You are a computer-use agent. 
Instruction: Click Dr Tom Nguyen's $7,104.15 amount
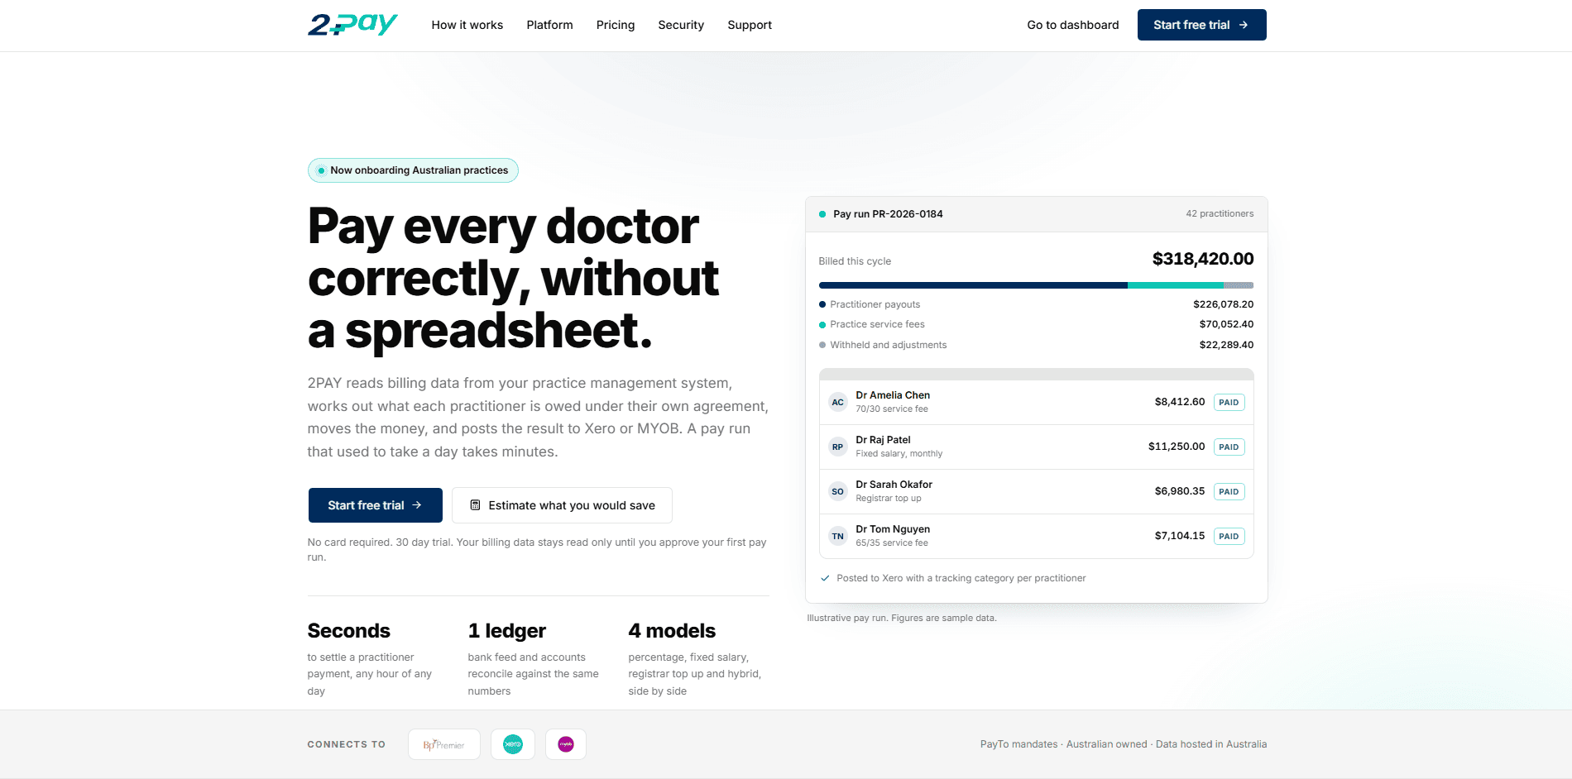tap(1180, 536)
